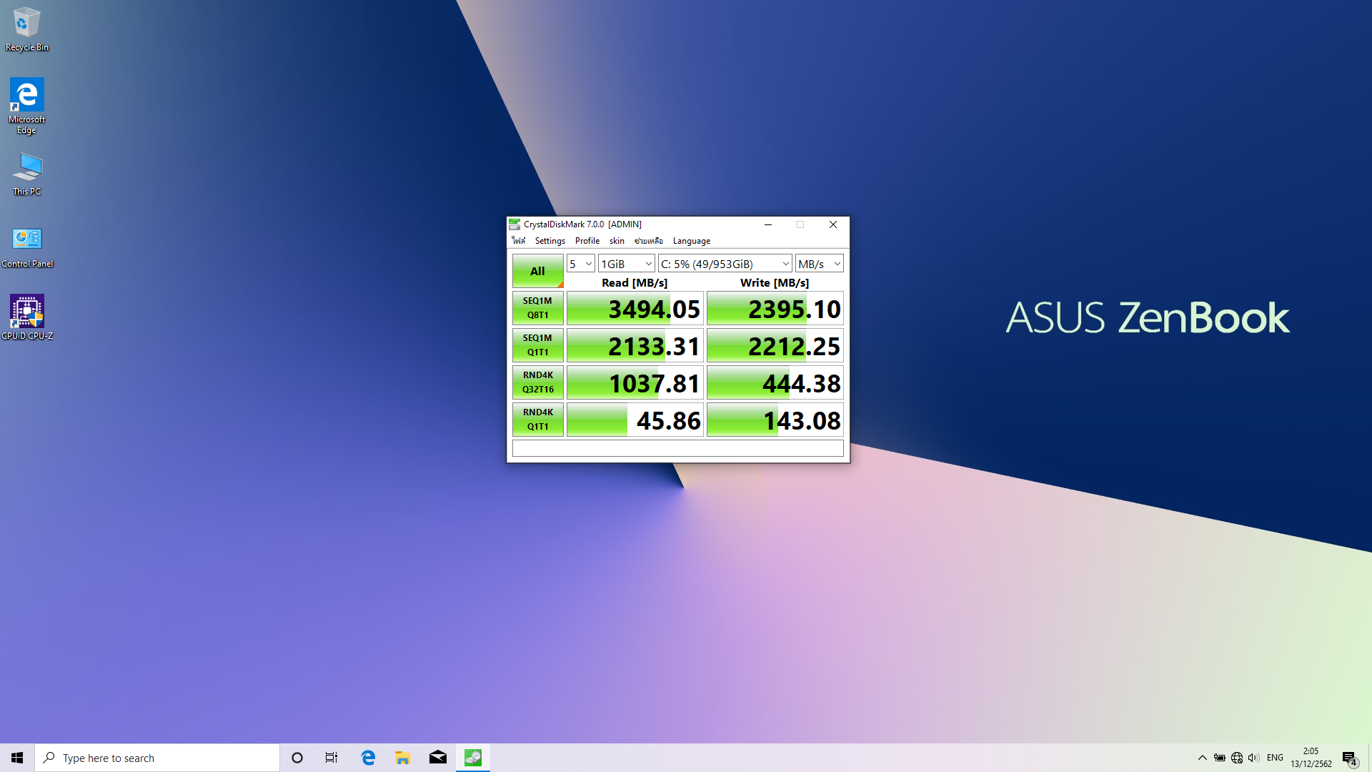Screen dimensions: 1372x772
Task: Launch CPUID CPU-Z desktop shortcut
Action: coord(27,317)
